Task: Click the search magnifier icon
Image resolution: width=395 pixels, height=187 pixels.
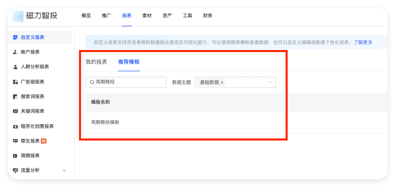Action: 92,82
